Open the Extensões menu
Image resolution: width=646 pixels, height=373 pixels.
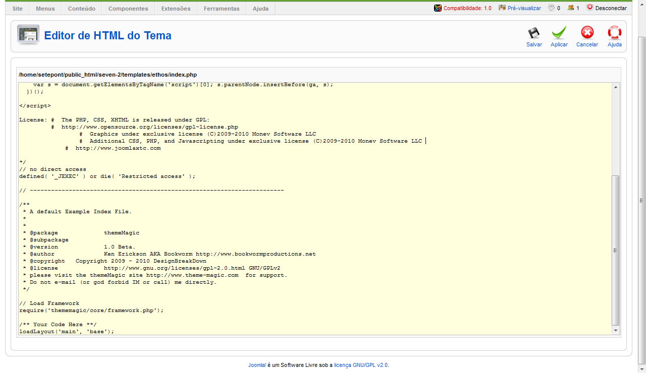click(x=176, y=9)
